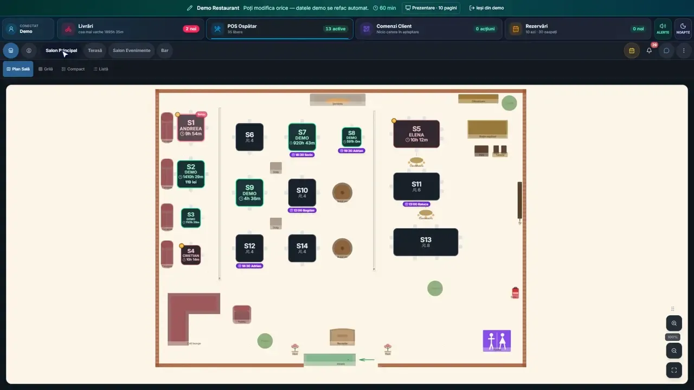Click Ieși din demo link
Screen dimensions: 694x390
[486, 8]
